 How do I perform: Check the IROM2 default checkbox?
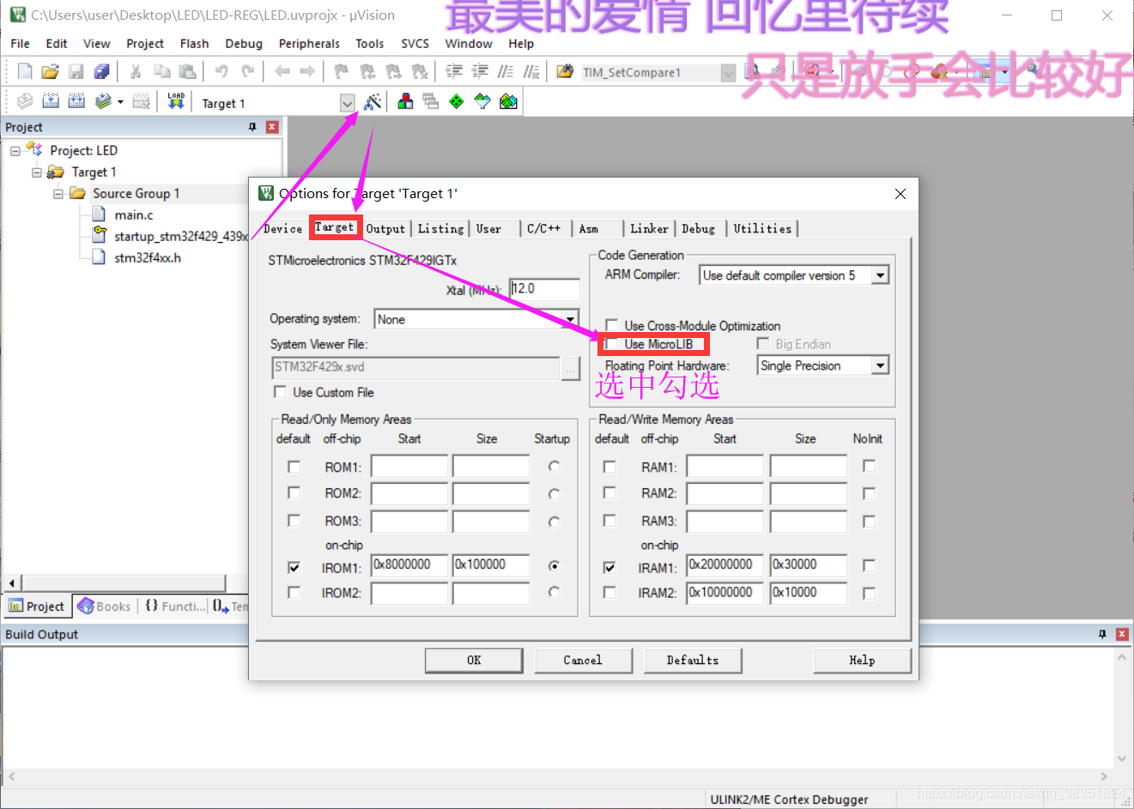tap(294, 593)
